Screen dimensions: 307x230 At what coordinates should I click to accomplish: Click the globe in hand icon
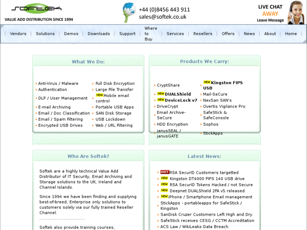tap(129, 12)
